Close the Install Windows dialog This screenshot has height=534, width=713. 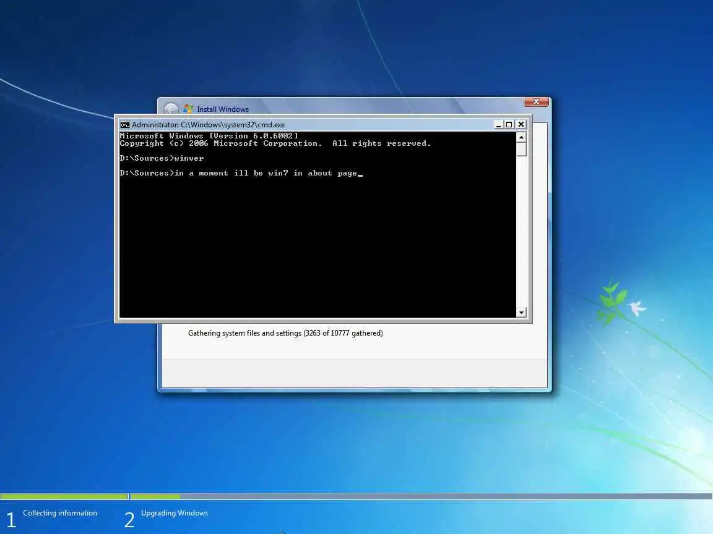536,102
